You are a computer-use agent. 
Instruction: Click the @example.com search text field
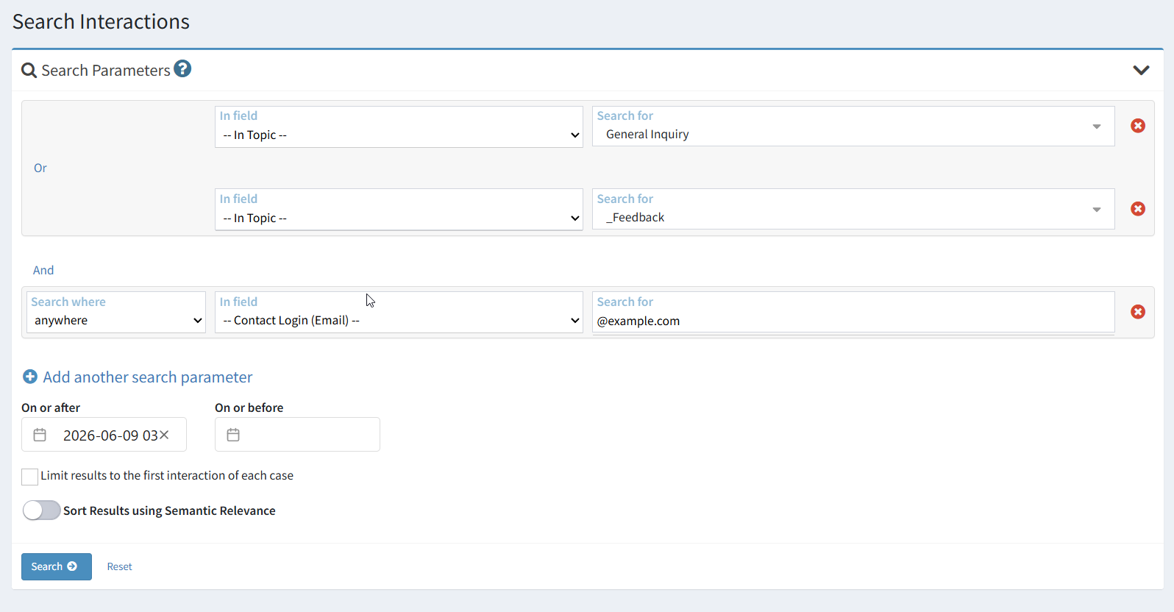click(x=853, y=313)
